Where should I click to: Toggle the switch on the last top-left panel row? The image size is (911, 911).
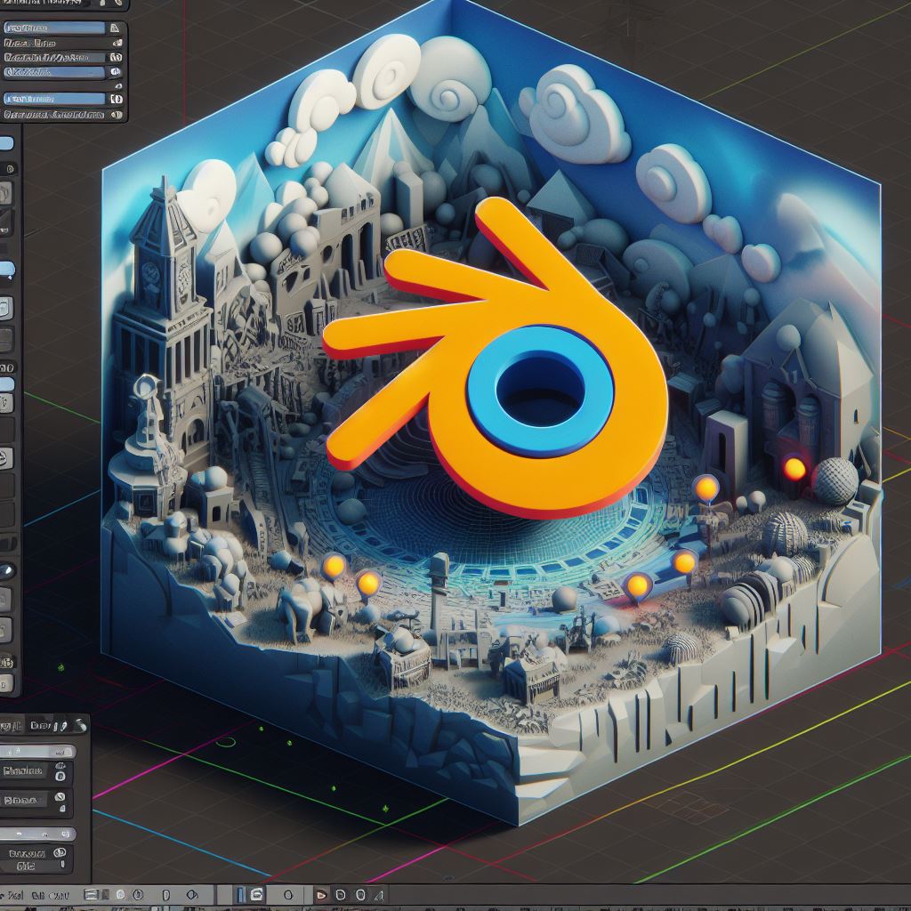tap(117, 115)
